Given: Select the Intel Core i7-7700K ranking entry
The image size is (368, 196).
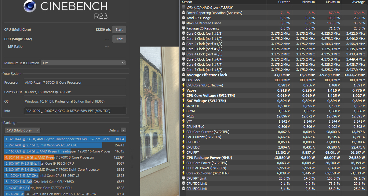Looking at the screenshot, I should pyautogui.click(x=65, y=188).
